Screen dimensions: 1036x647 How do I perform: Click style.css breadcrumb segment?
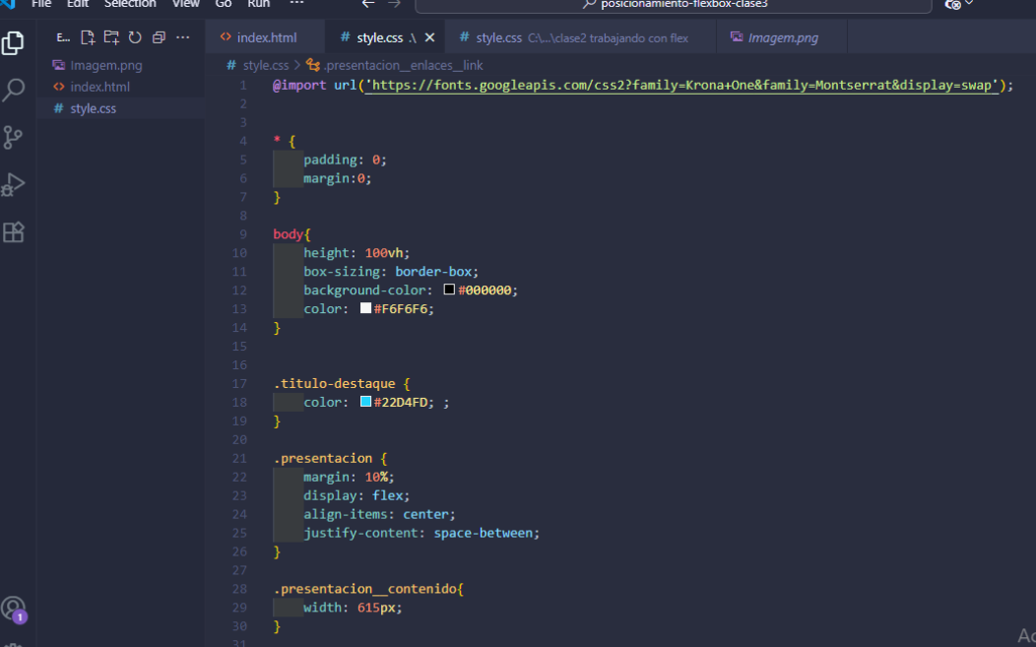(265, 65)
